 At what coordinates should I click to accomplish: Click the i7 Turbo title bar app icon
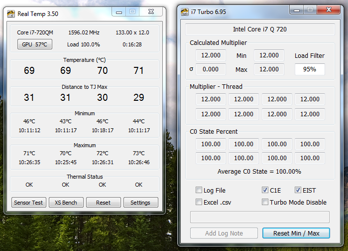pos(184,12)
